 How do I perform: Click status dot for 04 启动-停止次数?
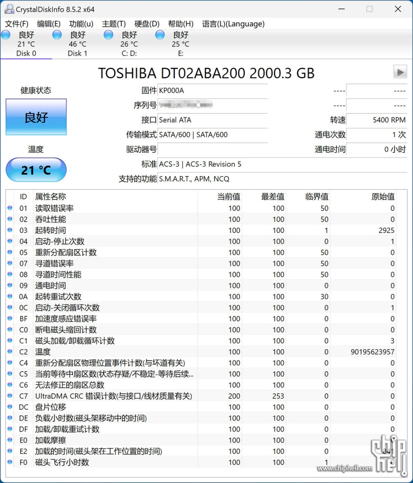coord(10,241)
